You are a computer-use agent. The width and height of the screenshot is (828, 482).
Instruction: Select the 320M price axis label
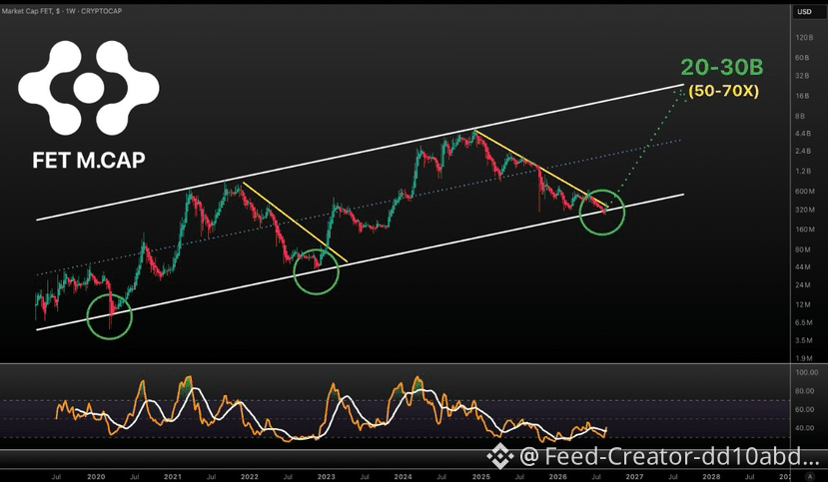pyautogui.click(x=805, y=210)
